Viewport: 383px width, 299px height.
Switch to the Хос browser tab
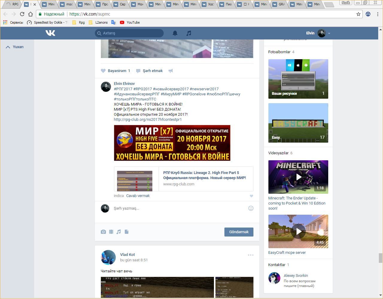pyautogui.click(x=208, y=4)
